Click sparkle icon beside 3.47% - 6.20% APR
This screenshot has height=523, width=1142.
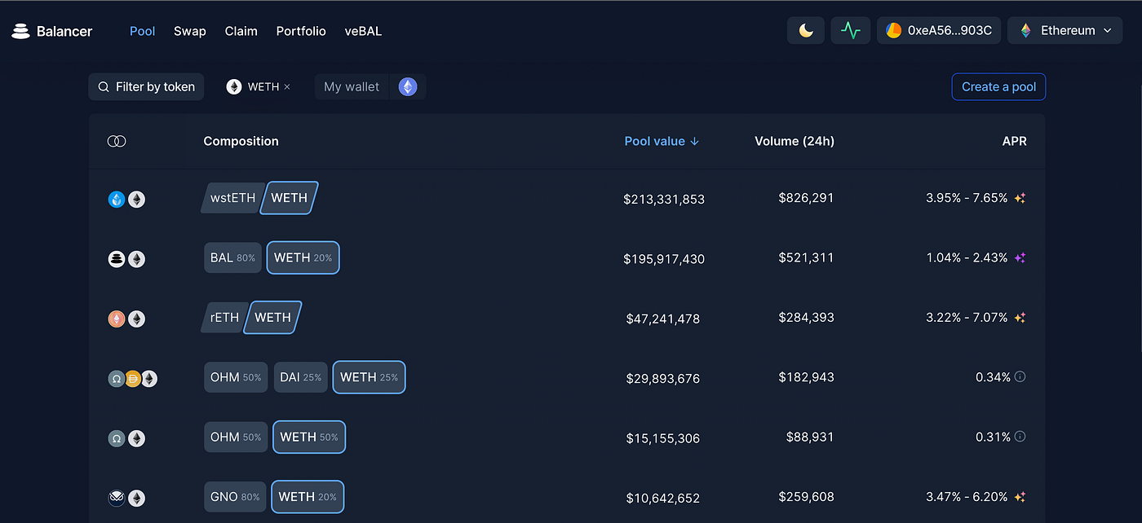coord(1020,496)
